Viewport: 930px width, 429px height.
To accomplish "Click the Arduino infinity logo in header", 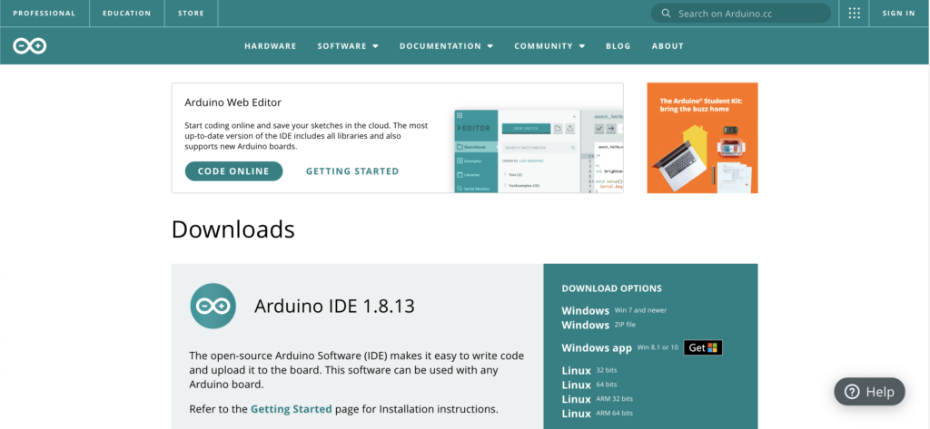I will coord(29,45).
